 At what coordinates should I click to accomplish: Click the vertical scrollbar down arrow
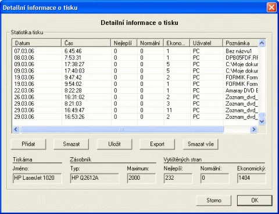(x=262, y=121)
